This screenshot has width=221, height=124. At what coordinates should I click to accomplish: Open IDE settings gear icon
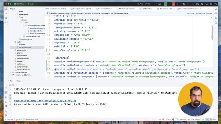pos(211,4)
